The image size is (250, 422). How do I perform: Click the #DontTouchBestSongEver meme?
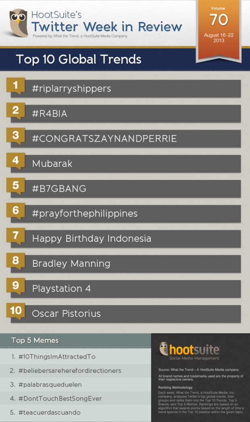[60, 399]
